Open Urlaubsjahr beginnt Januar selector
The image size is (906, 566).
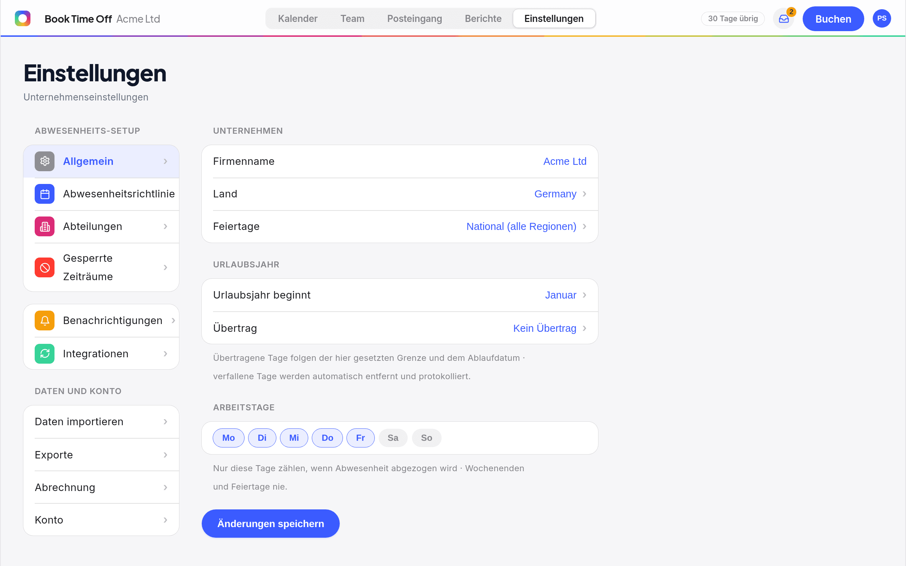coord(566,295)
